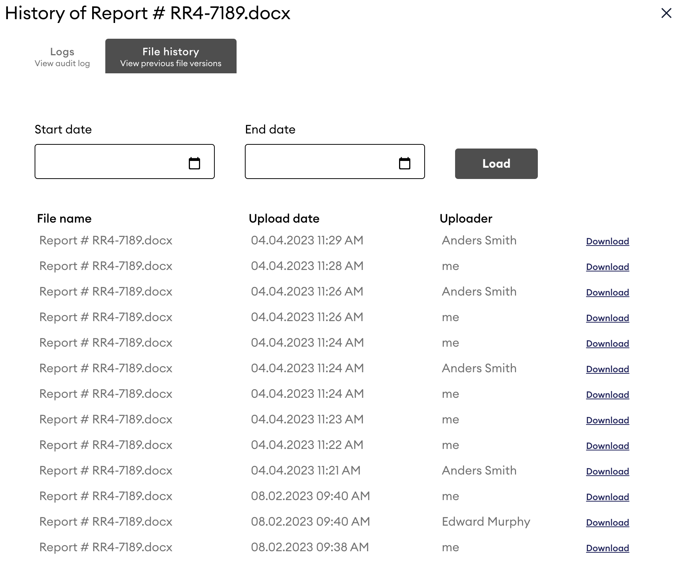
Task: Download my 08.02.2023 09:40 AM version
Action: click(x=607, y=497)
